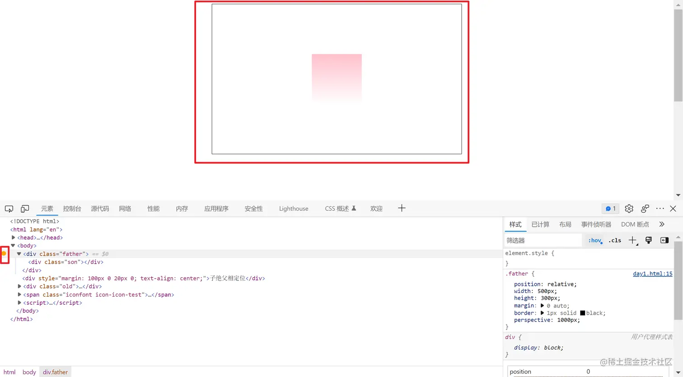This screenshot has width=683, height=377.
Task: Open the issues counter badge
Action: point(611,209)
